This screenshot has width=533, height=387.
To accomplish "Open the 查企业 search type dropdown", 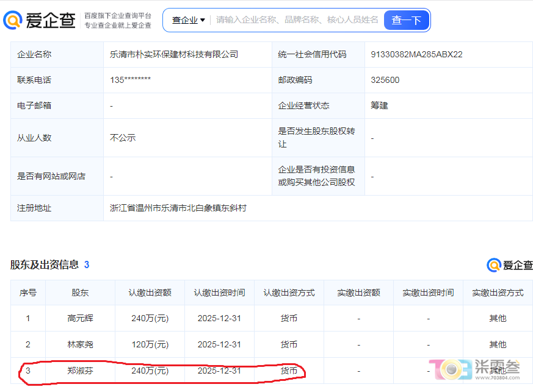I will pyautogui.click(x=188, y=20).
